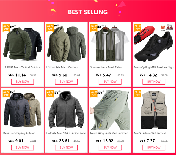This screenshot has width=176, height=155.
Task: Click the 48% OFF badge on polar hoodie
Action: [50, 94]
